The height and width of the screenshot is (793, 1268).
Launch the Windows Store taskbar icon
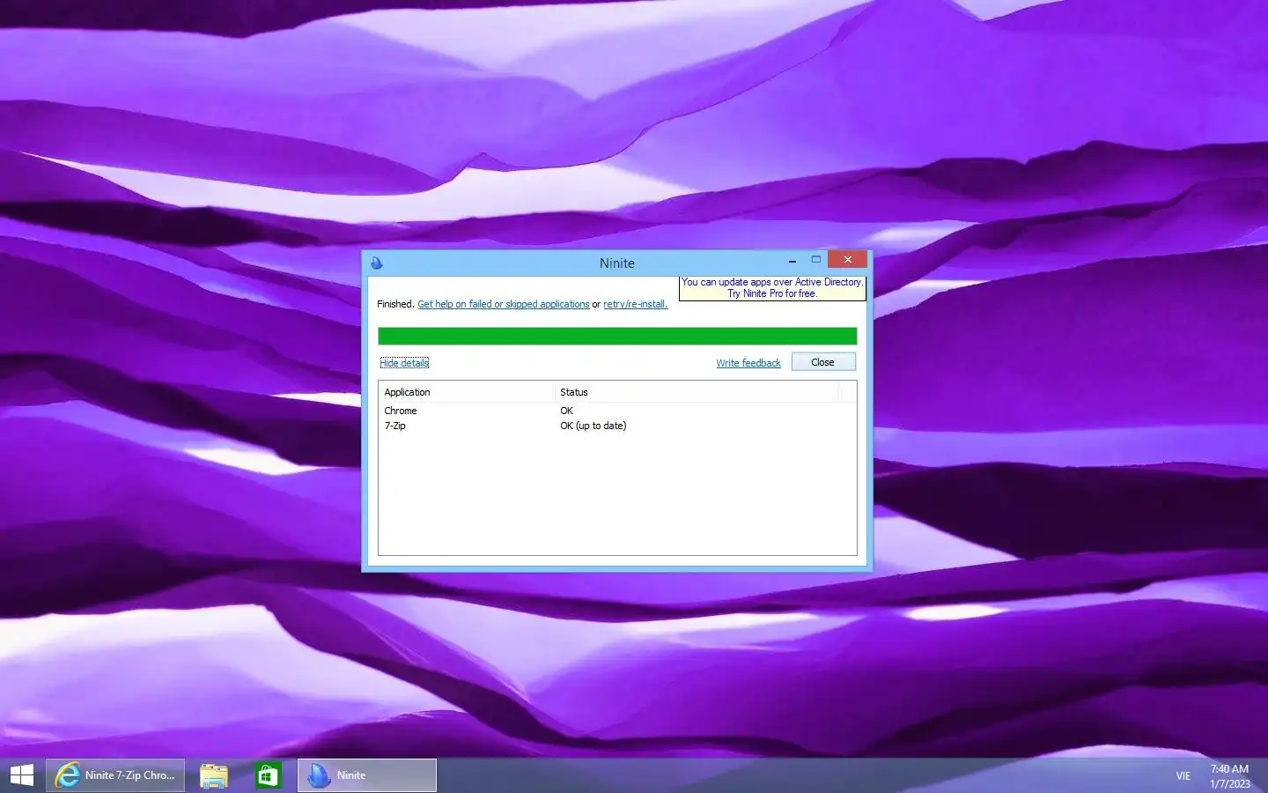point(268,775)
